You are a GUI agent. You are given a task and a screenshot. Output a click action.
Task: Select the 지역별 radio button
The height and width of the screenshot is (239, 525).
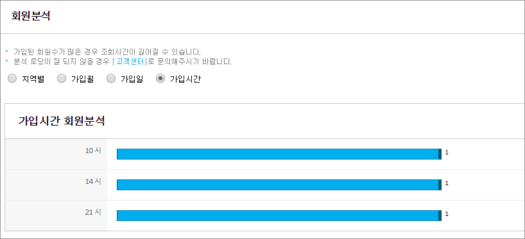click(x=12, y=79)
